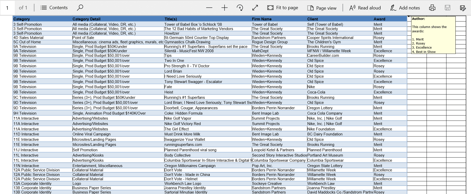471x194 pixels.
Task: Click 'Nike Golf Victory Red' title cell
Action: [x=182, y=124]
